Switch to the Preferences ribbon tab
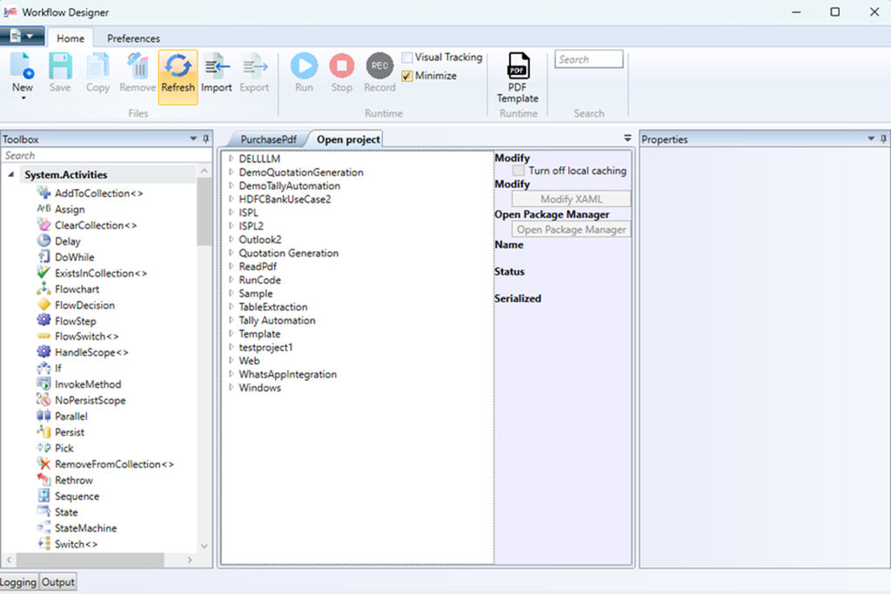This screenshot has width=891, height=594. click(x=133, y=38)
